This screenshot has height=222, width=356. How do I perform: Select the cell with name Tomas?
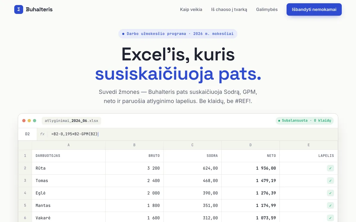click(69, 181)
